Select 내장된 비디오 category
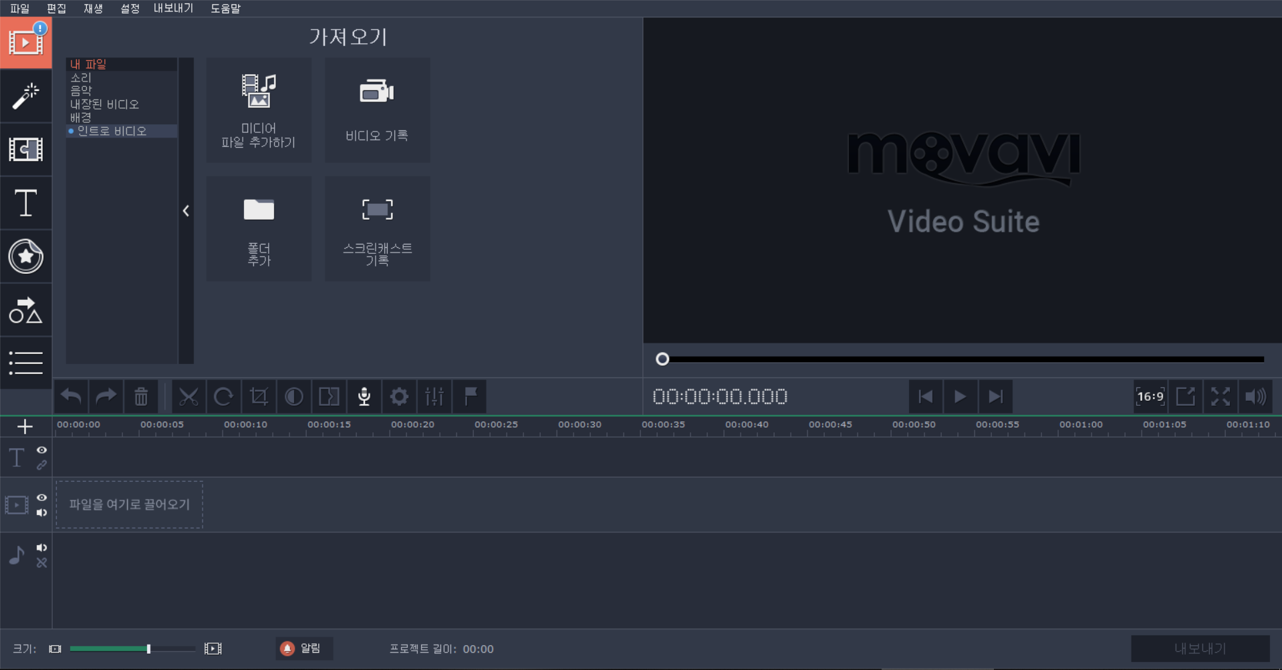This screenshot has height=670, width=1282. point(122,104)
